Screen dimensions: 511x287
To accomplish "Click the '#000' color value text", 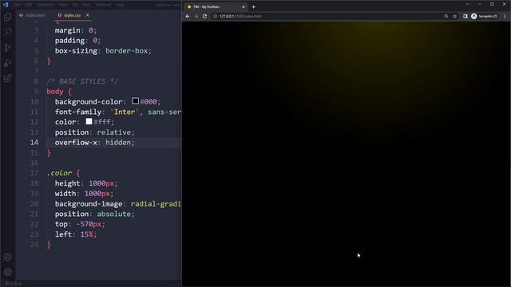I will point(149,102).
